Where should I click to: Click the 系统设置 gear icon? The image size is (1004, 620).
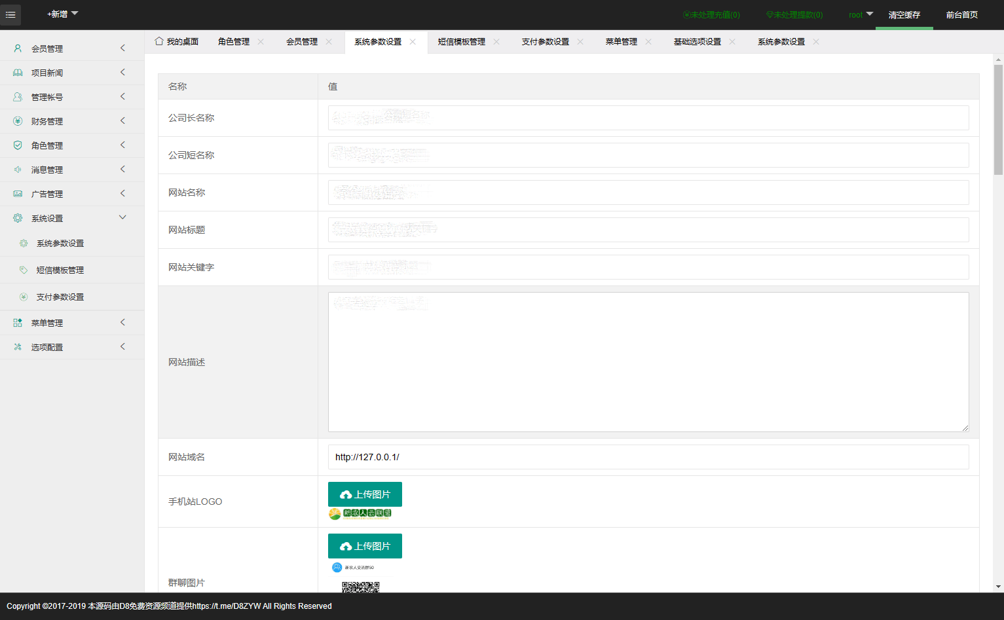tap(18, 218)
